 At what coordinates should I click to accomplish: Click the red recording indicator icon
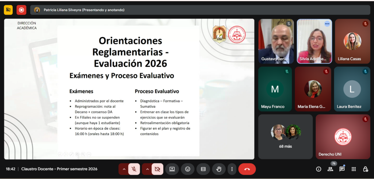(x=21, y=10)
